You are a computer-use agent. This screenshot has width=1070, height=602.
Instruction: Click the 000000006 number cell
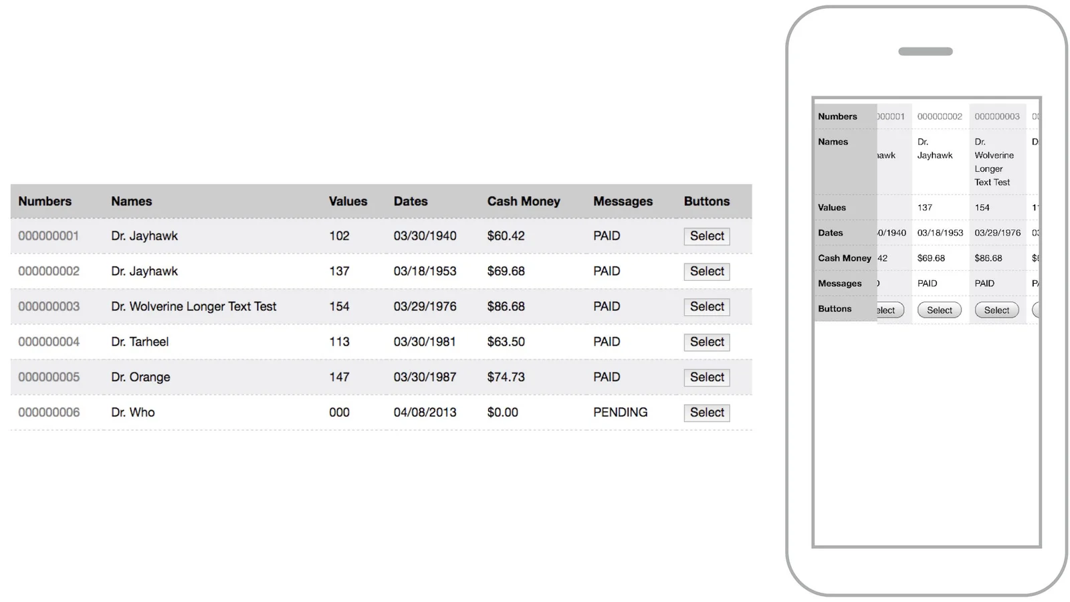pos(49,413)
